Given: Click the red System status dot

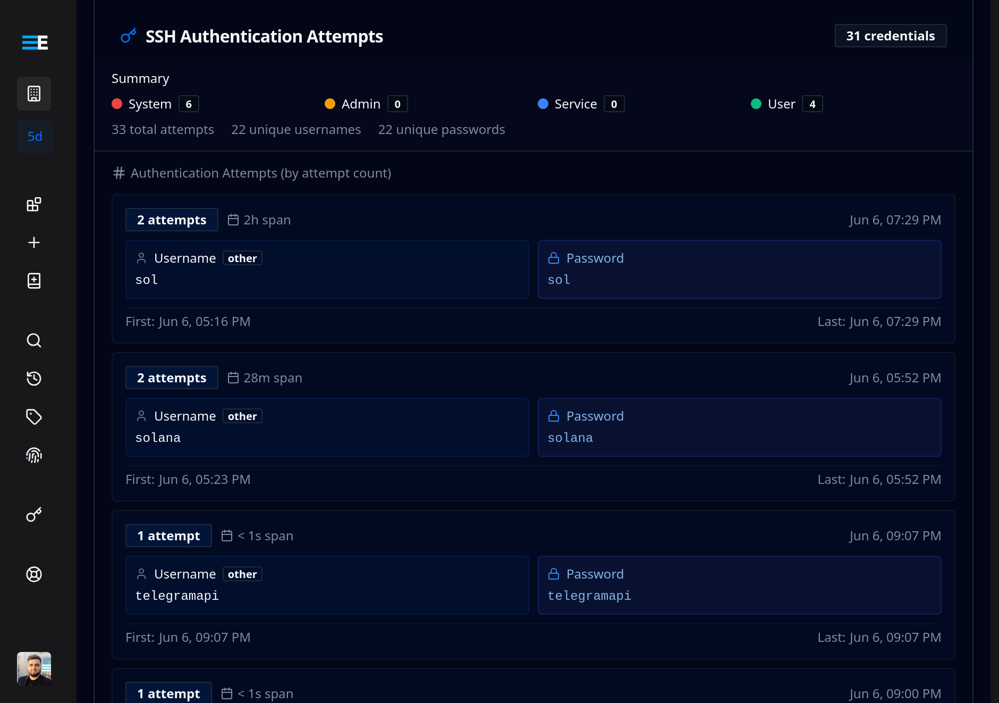Looking at the screenshot, I should point(117,104).
